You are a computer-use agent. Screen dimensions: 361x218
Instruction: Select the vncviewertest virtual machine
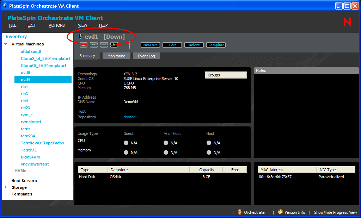point(35,164)
